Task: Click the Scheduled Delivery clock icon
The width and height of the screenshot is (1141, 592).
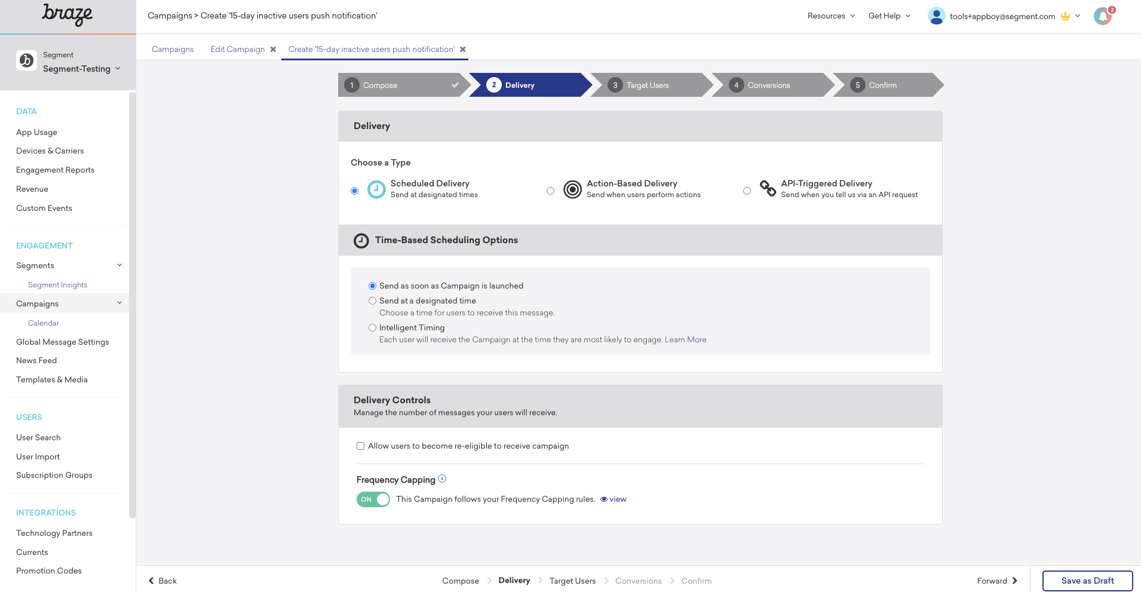Action: [x=376, y=189]
